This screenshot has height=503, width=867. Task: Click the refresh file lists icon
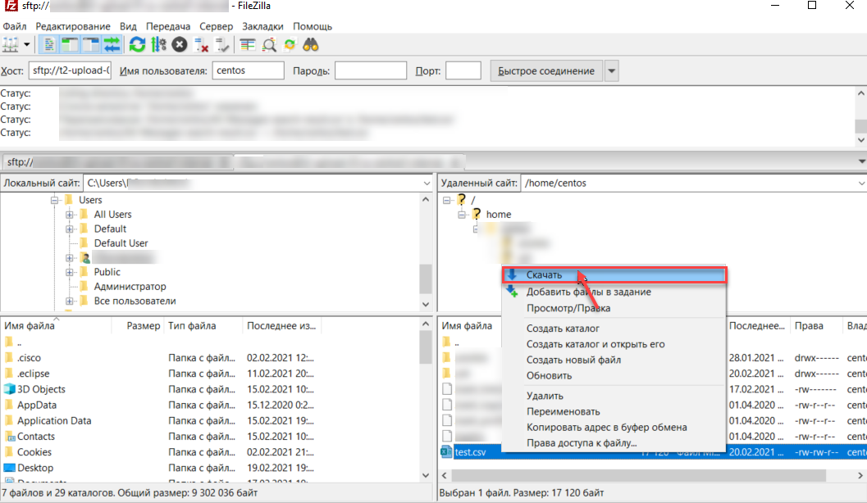pos(137,44)
